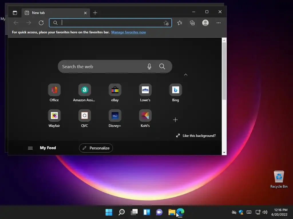Go back with the back arrow
The width and height of the screenshot is (293, 219).
click(x=16, y=23)
